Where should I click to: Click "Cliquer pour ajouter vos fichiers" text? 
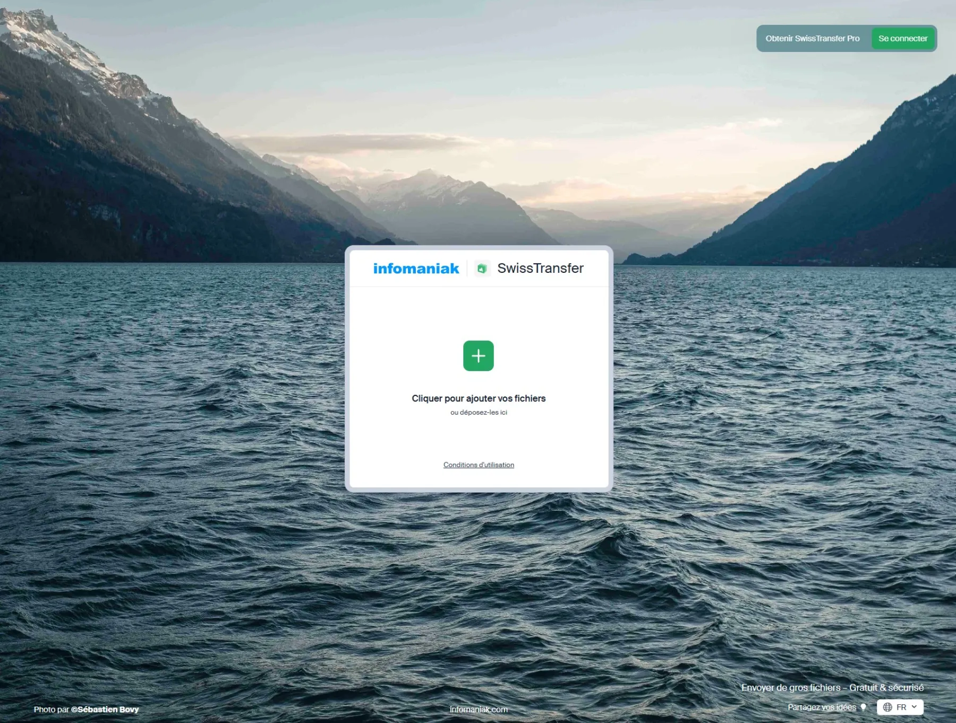coord(479,398)
